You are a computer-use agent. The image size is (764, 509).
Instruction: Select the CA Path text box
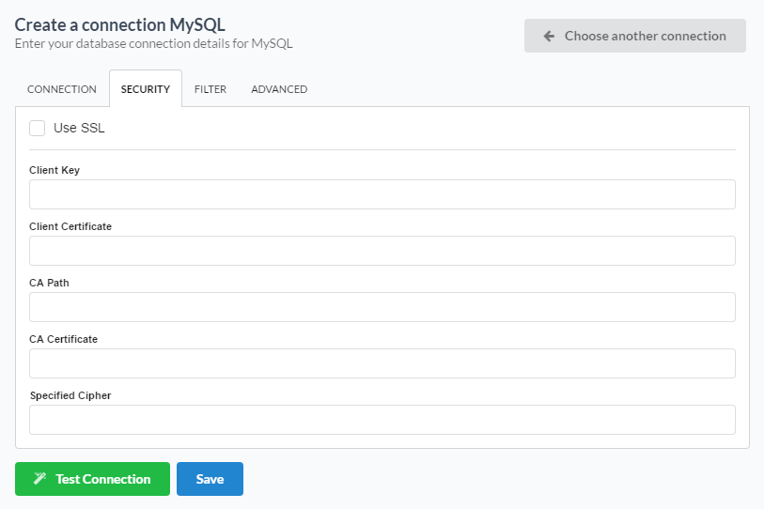click(x=382, y=307)
